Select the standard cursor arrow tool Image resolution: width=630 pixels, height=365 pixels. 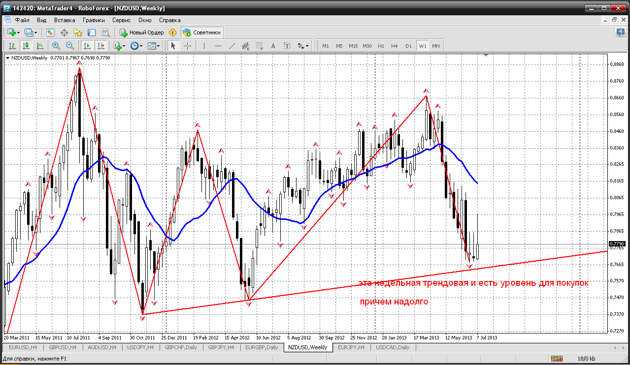[x=173, y=46]
